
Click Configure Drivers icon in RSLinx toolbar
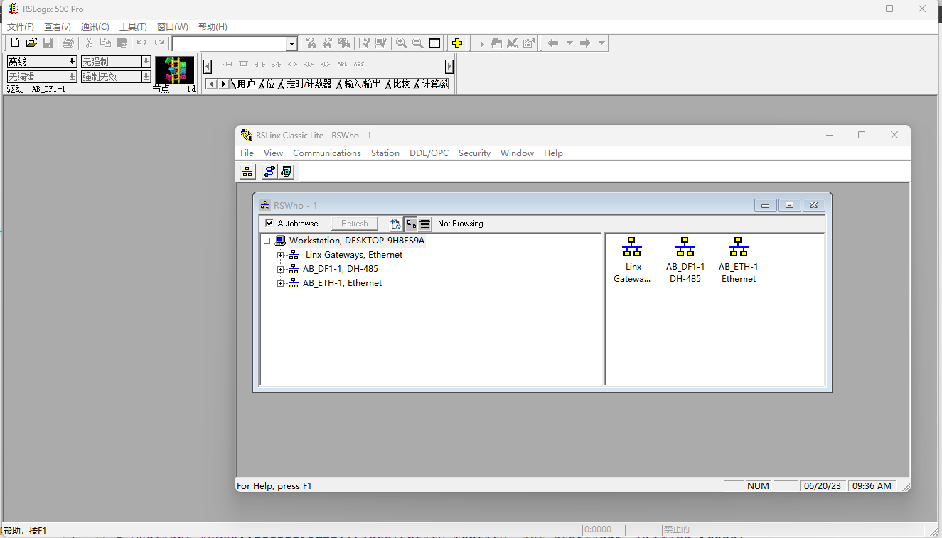click(x=269, y=171)
